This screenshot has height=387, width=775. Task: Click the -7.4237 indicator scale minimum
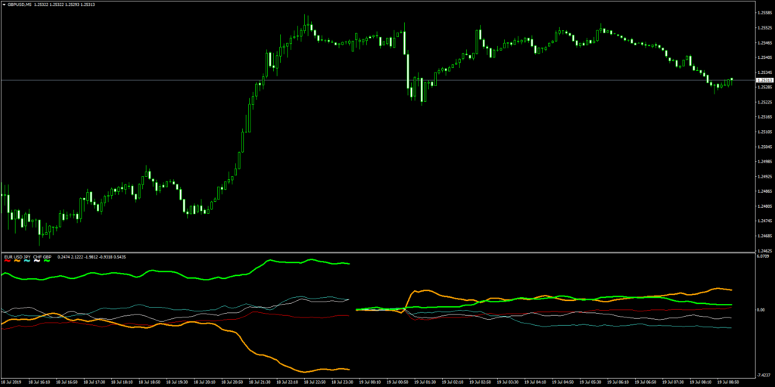pos(761,376)
